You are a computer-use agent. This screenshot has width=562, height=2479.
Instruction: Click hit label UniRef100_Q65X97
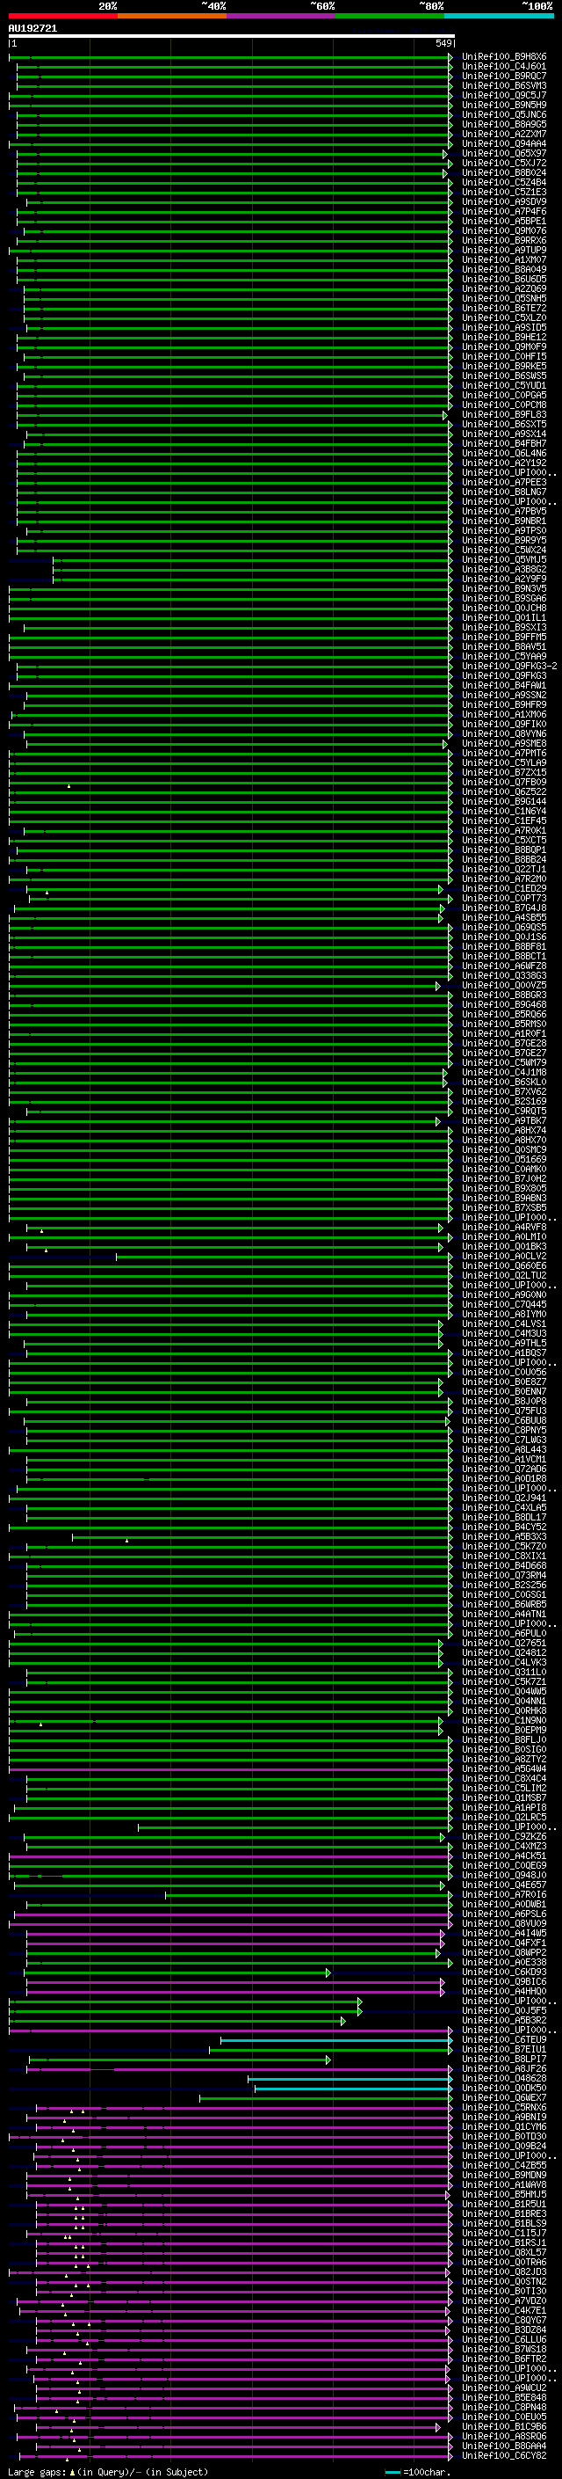click(x=504, y=153)
